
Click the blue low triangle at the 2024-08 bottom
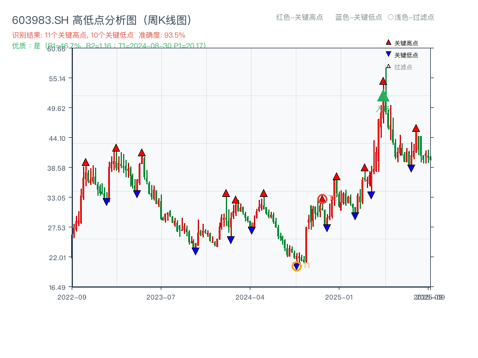[297, 266]
